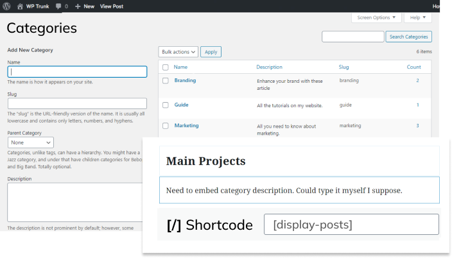
Task: Focus the category Name input field
Action: [x=77, y=73]
